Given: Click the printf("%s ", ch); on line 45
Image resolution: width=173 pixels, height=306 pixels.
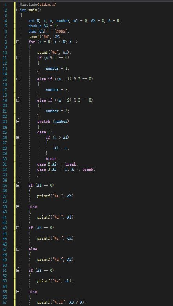Looking at the screenshot, I should coord(56,239).
